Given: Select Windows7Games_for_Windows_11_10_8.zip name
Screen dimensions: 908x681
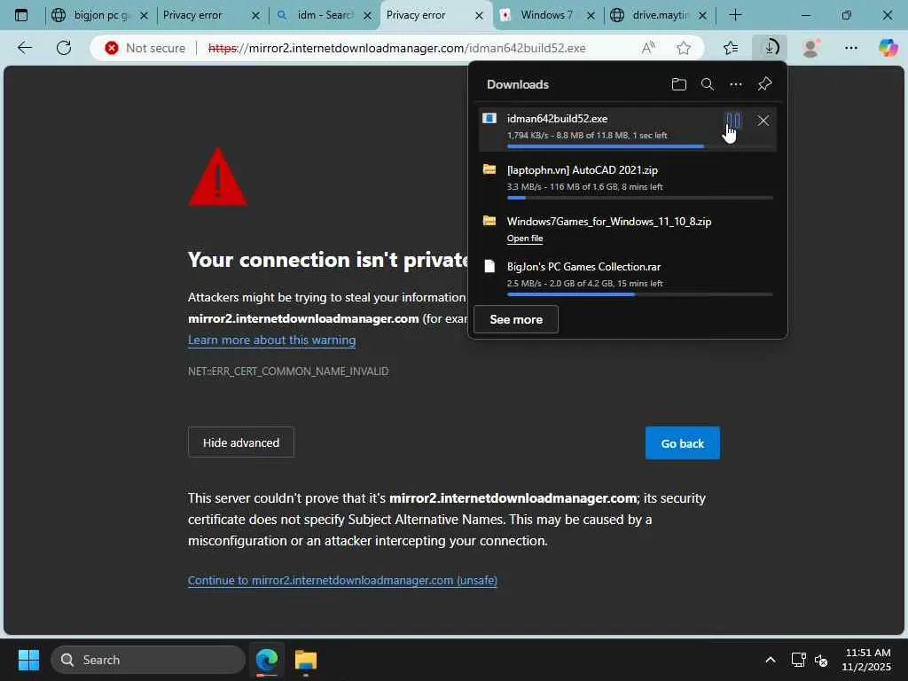Looking at the screenshot, I should coord(608,221).
